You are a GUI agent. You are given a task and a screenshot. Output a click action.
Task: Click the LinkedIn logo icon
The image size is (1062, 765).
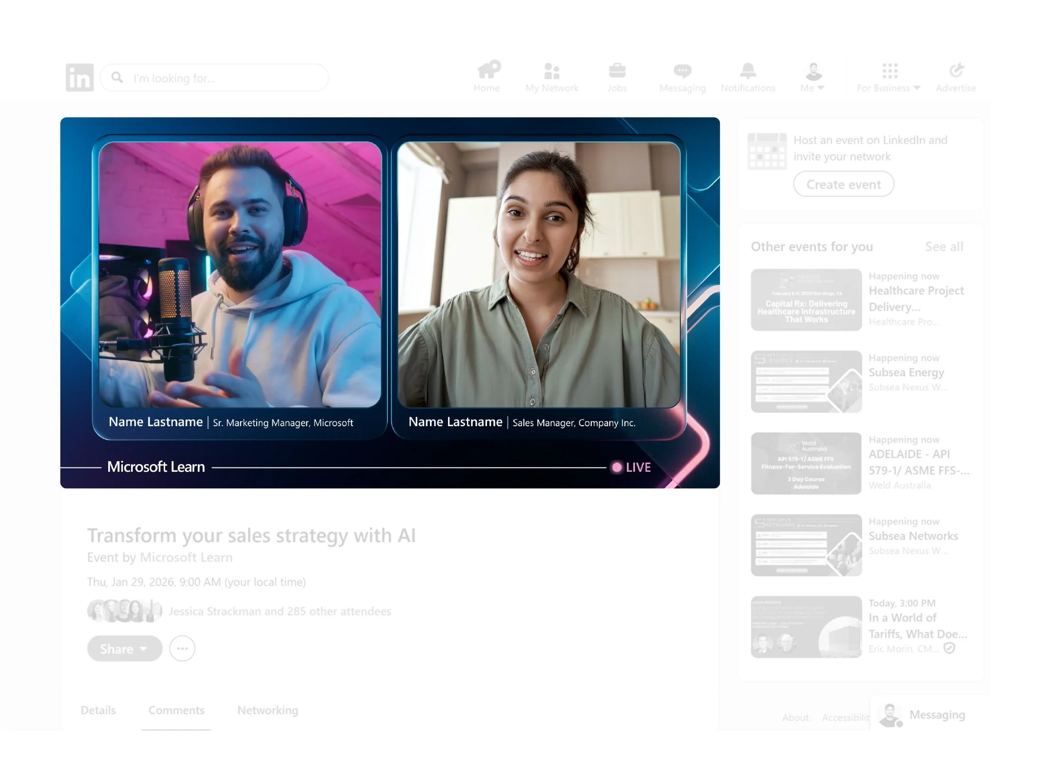[79, 77]
